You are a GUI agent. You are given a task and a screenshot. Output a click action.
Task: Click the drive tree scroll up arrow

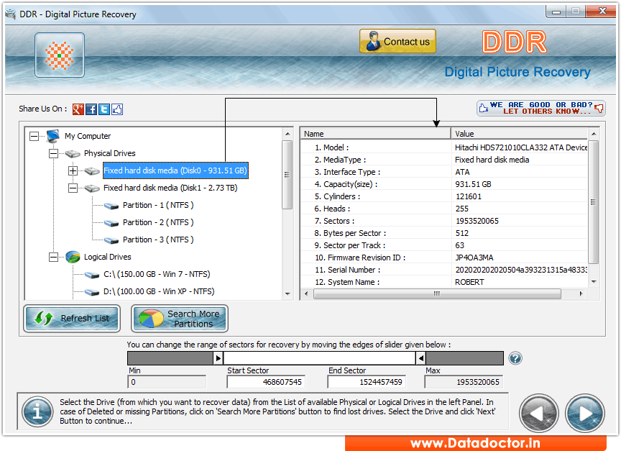click(x=287, y=134)
